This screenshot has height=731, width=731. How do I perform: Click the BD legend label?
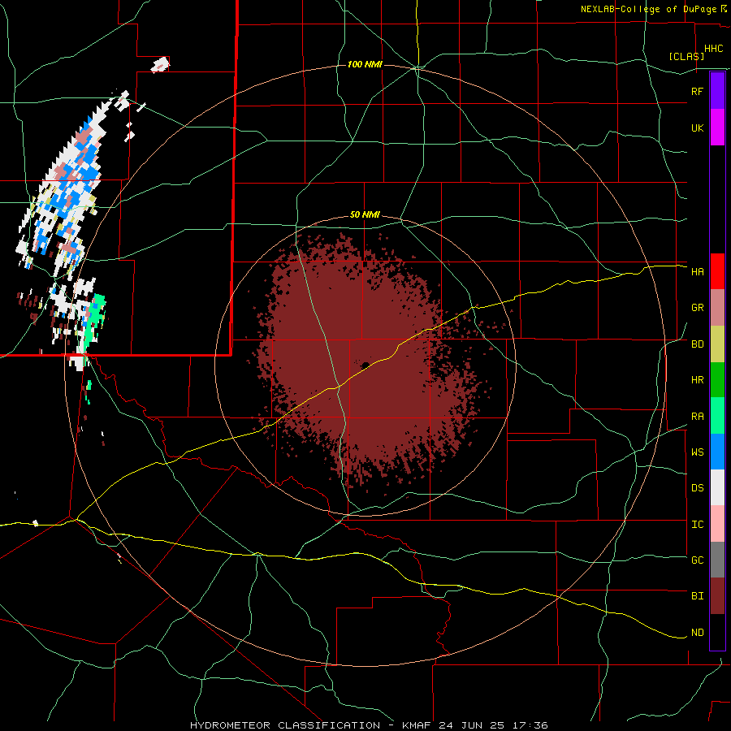[x=697, y=344]
